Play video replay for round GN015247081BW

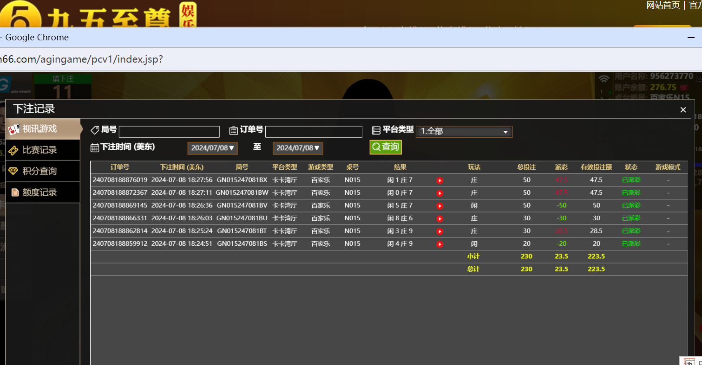[440, 193]
